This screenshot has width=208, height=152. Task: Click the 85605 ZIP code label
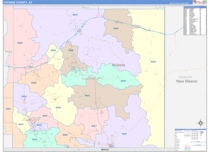pos(116,28)
